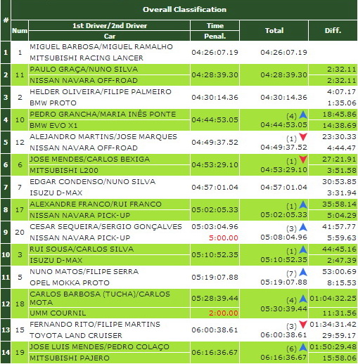The image size is (358, 364).
Task: Click the 29:59.17 difference value
Action: tap(339, 335)
